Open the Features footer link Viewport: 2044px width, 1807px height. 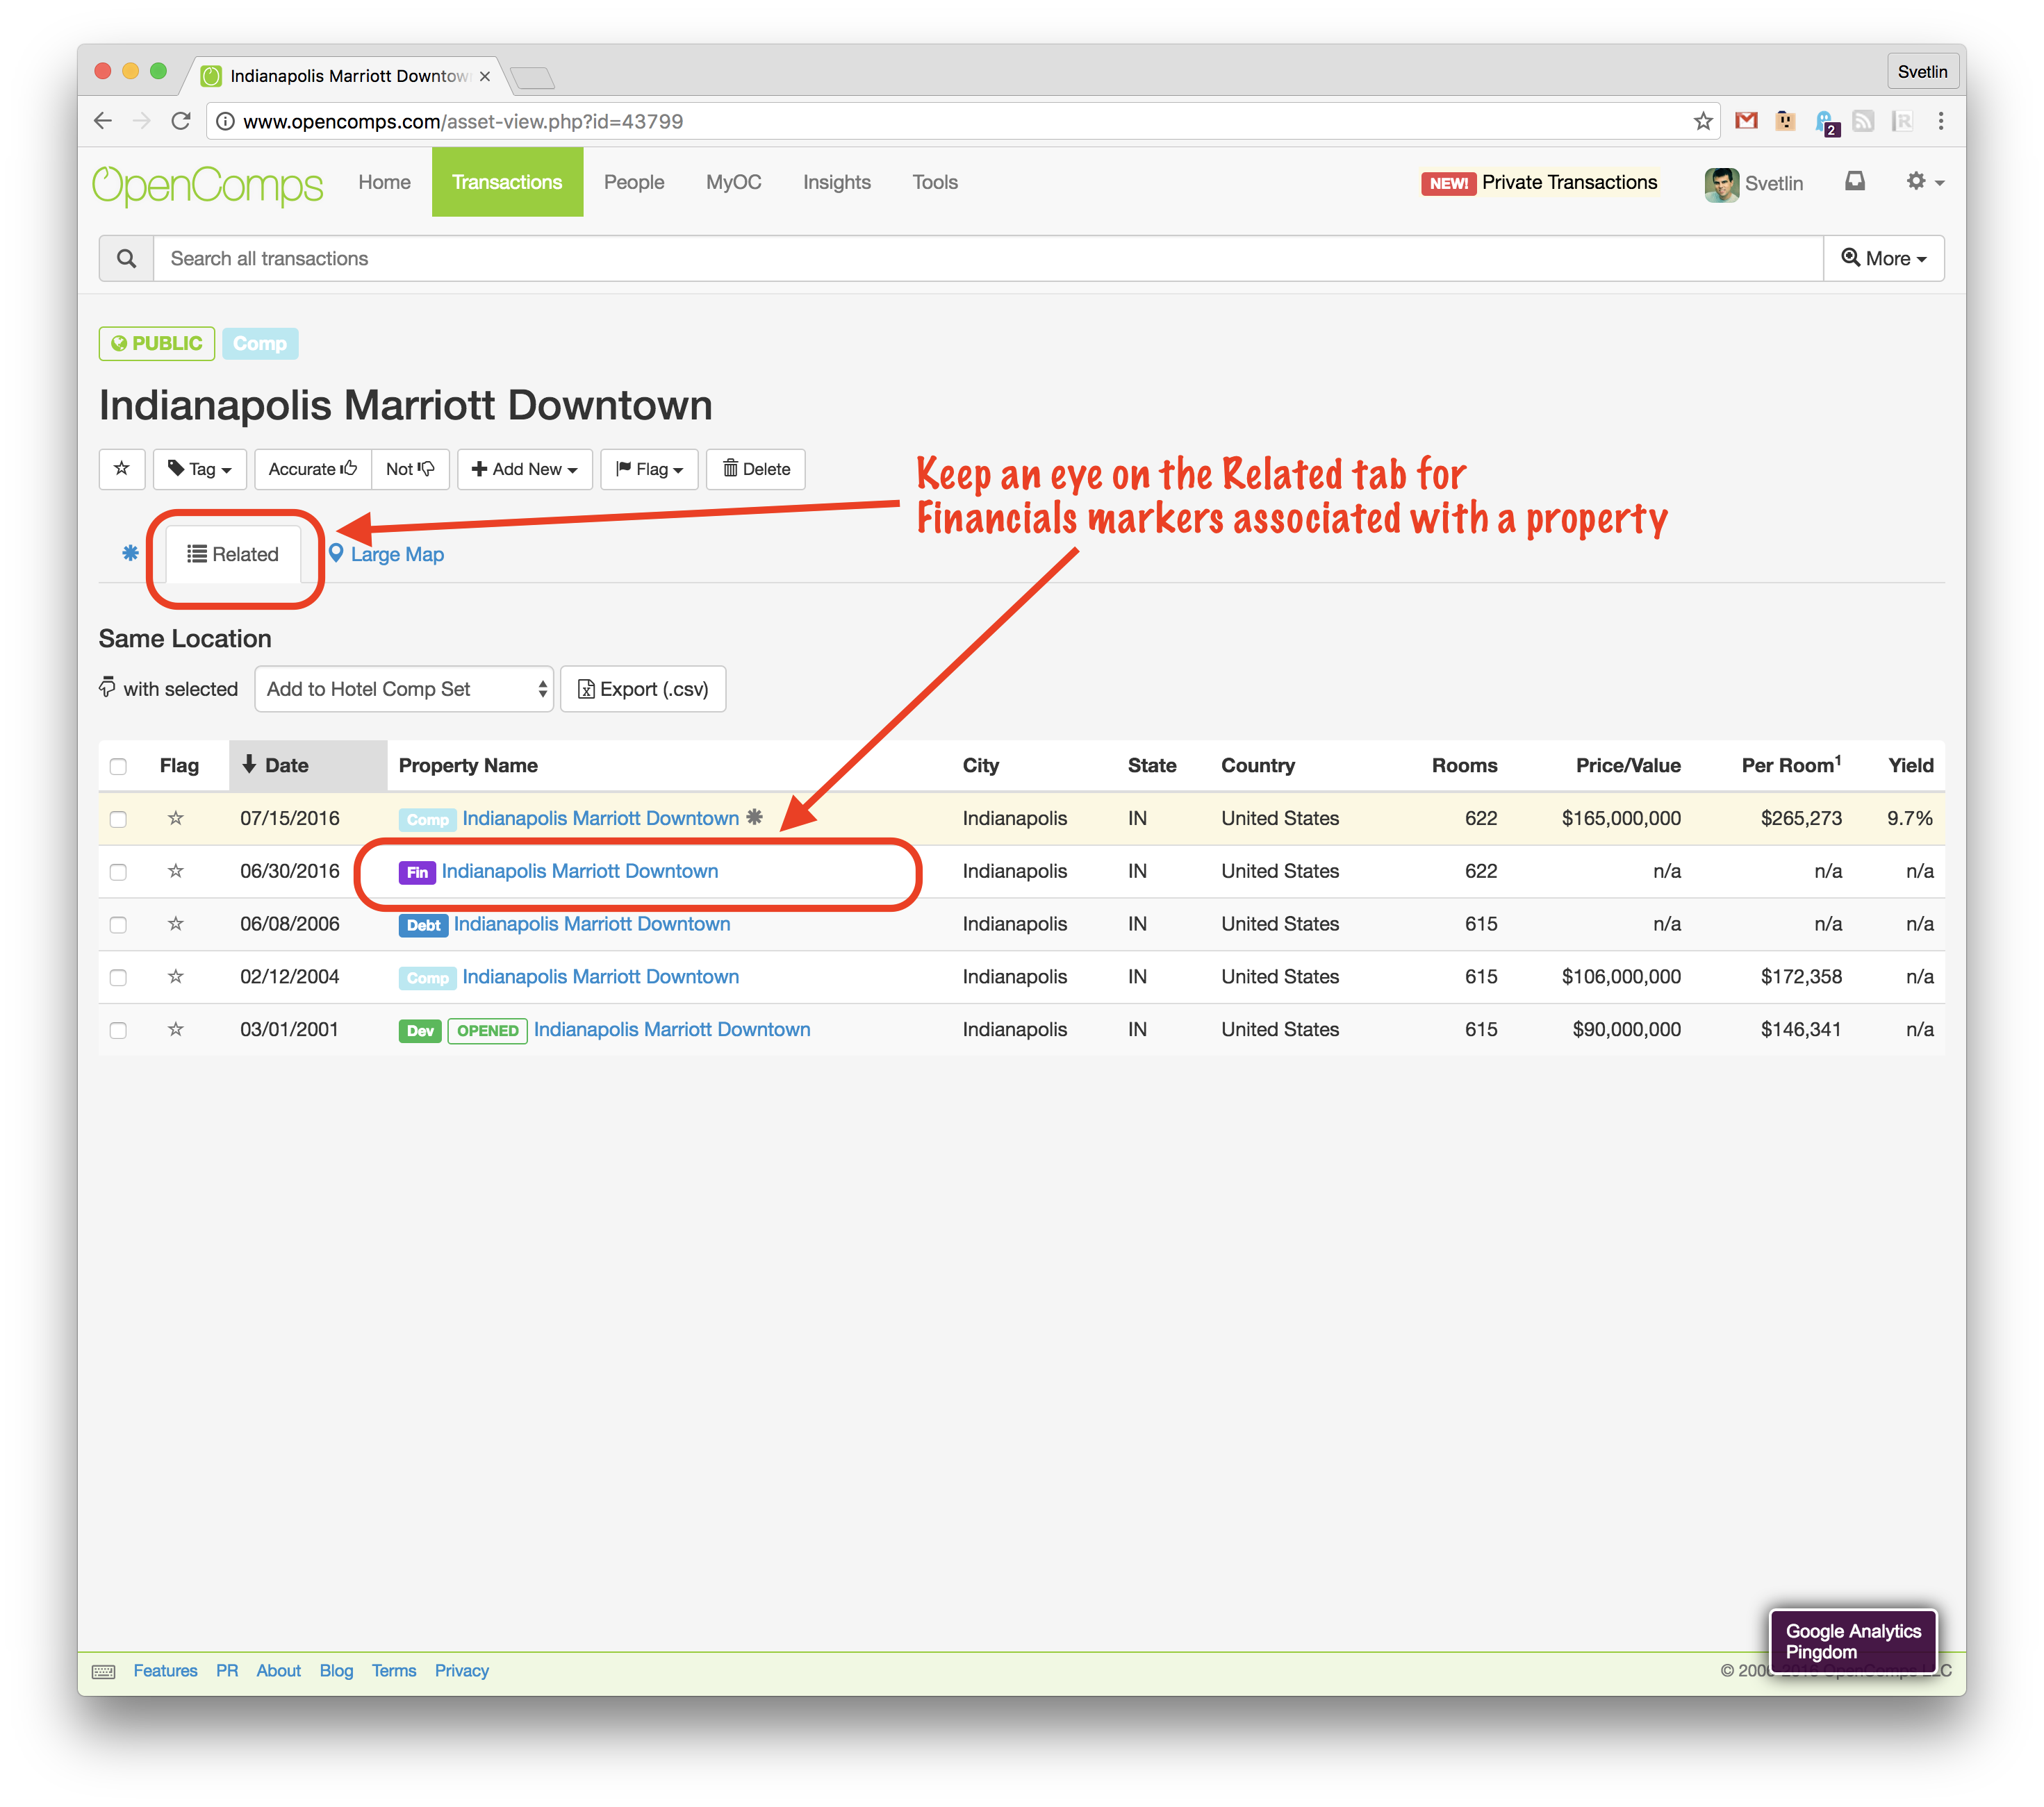coord(165,1671)
